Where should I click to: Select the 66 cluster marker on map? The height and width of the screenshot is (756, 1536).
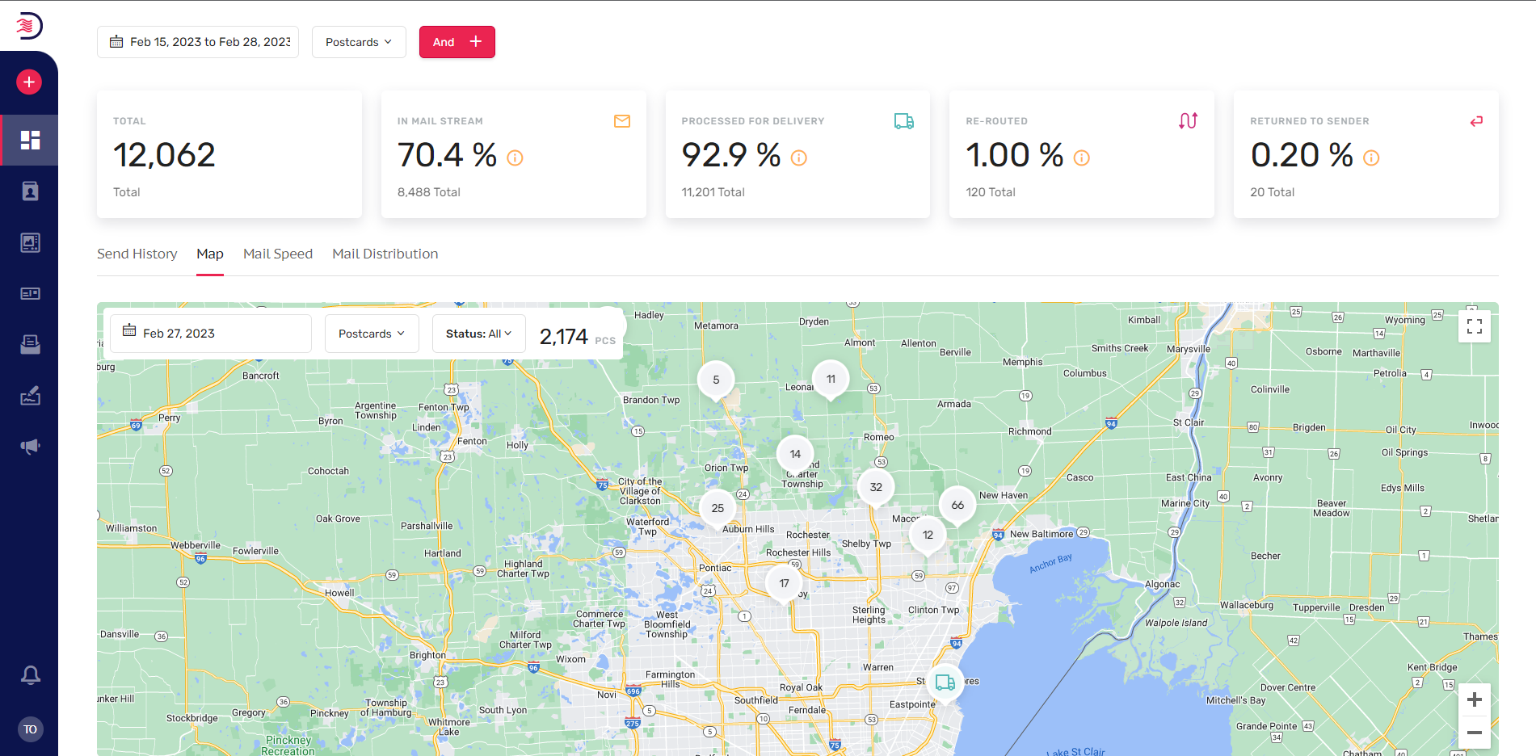click(957, 505)
